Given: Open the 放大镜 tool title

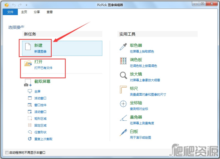Looking at the screenshot, I should [136, 74].
